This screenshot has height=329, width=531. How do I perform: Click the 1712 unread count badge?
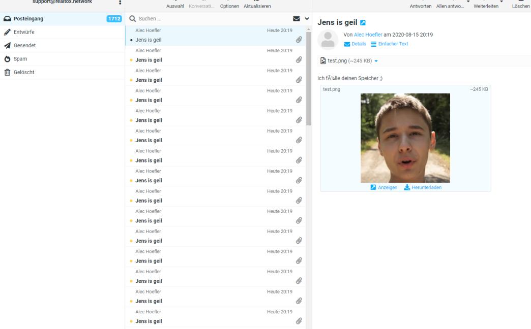click(114, 19)
